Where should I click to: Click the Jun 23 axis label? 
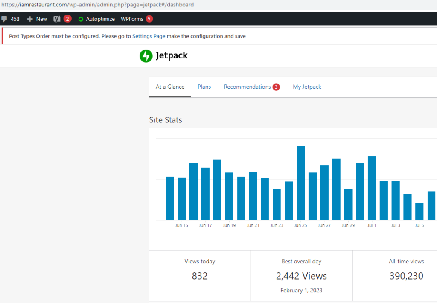pyautogui.click(x=277, y=225)
